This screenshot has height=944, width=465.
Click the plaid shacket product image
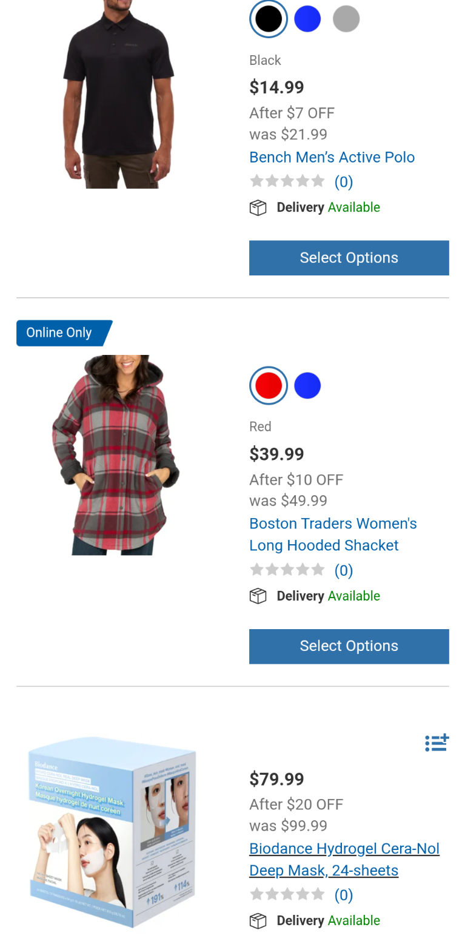click(116, 455)
